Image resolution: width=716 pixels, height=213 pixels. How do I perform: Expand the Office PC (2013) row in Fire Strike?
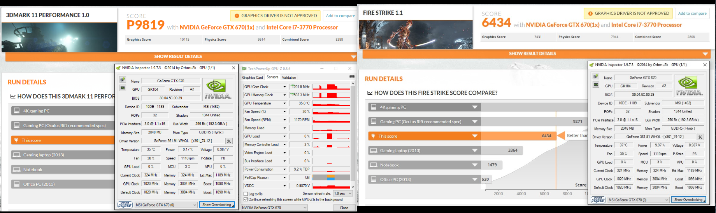(475, 179)
